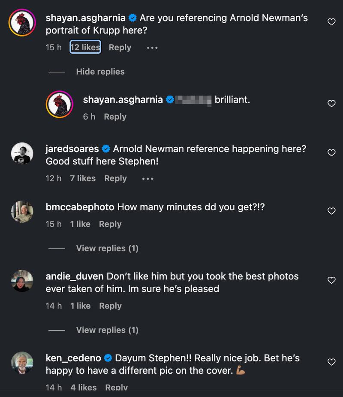Click the heart icon beside ken_cedeno's comment
Viewport: 343px width, 397px height.
pos(331,363)
